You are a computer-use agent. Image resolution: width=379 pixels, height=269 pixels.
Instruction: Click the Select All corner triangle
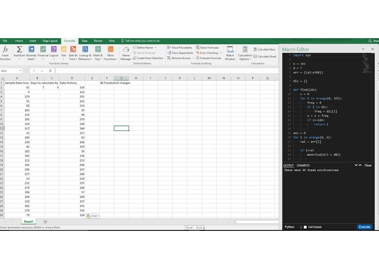[x=2, y=78]
